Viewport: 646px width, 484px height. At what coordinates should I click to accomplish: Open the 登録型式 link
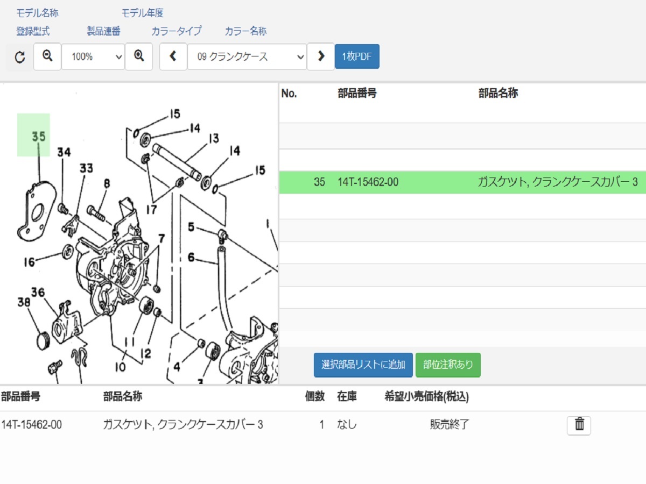(33, 31)
